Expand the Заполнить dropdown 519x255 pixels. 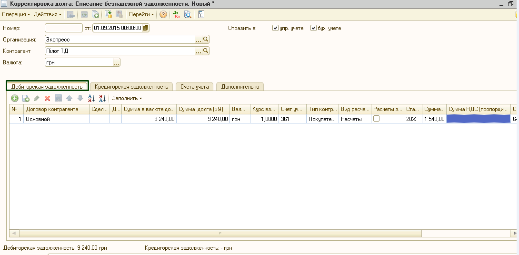pos(127,98)
